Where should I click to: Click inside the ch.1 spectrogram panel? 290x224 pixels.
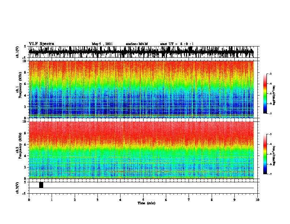141,89
